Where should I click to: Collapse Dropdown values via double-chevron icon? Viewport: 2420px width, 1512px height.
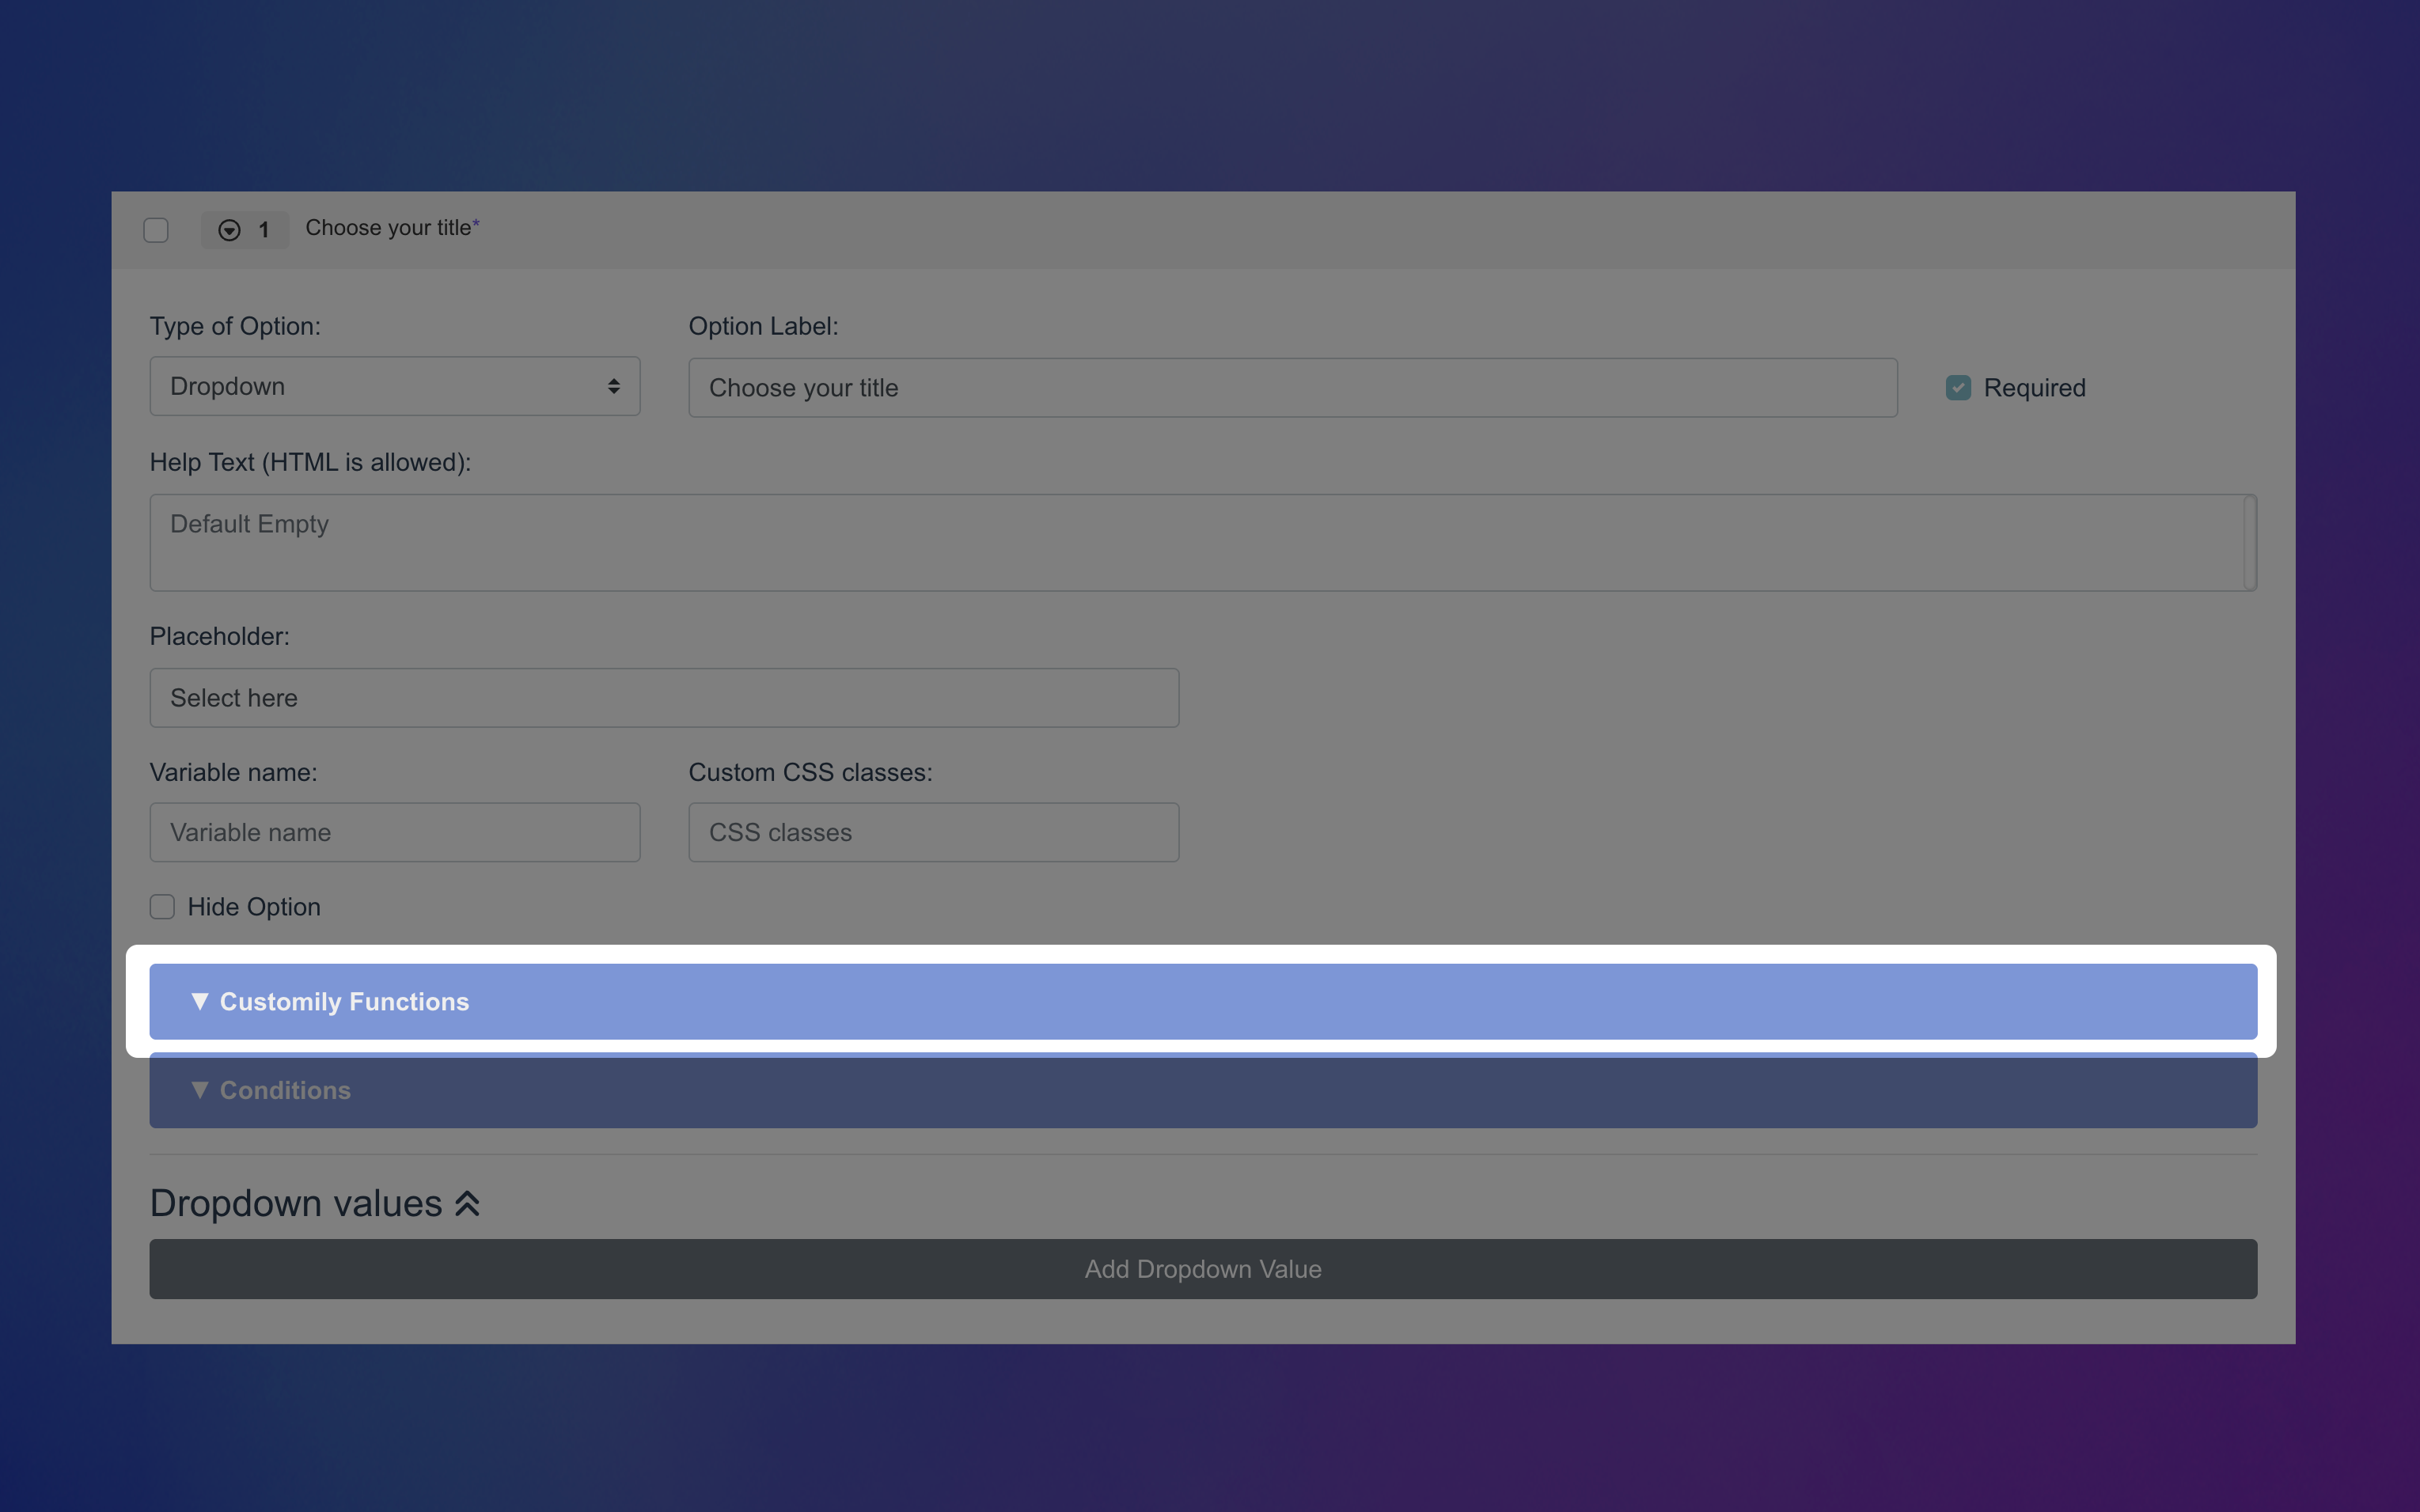click(466, 1202)
